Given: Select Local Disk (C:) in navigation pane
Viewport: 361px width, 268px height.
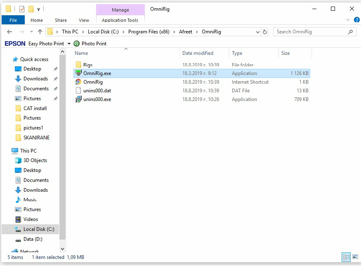Looking at the screenshot, I should click(x=31, y=229).
